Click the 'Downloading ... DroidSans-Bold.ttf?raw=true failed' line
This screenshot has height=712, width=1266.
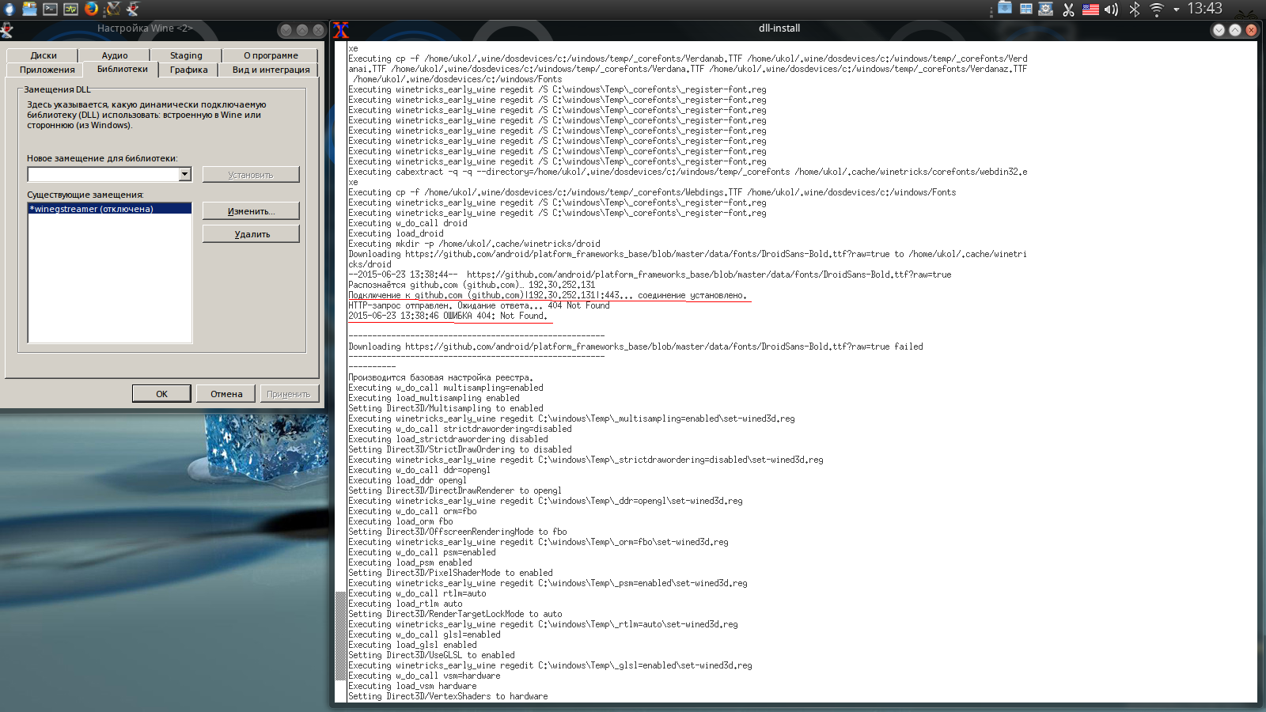635,347
